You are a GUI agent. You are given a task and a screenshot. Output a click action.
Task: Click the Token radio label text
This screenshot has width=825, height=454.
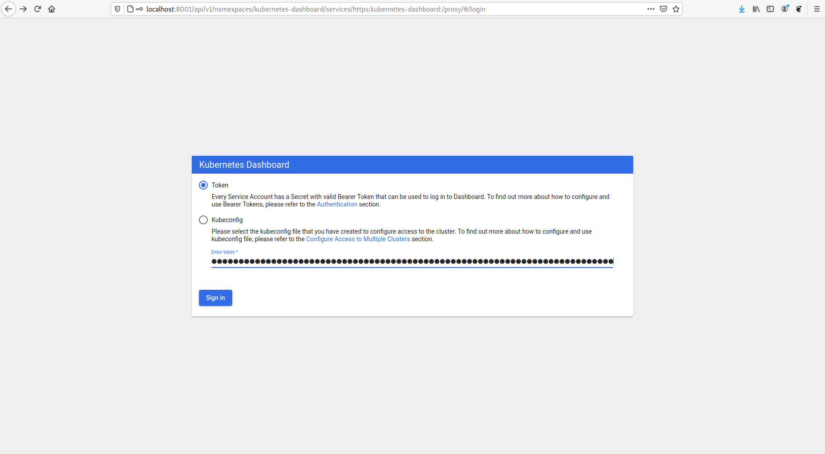coord(220,185)
